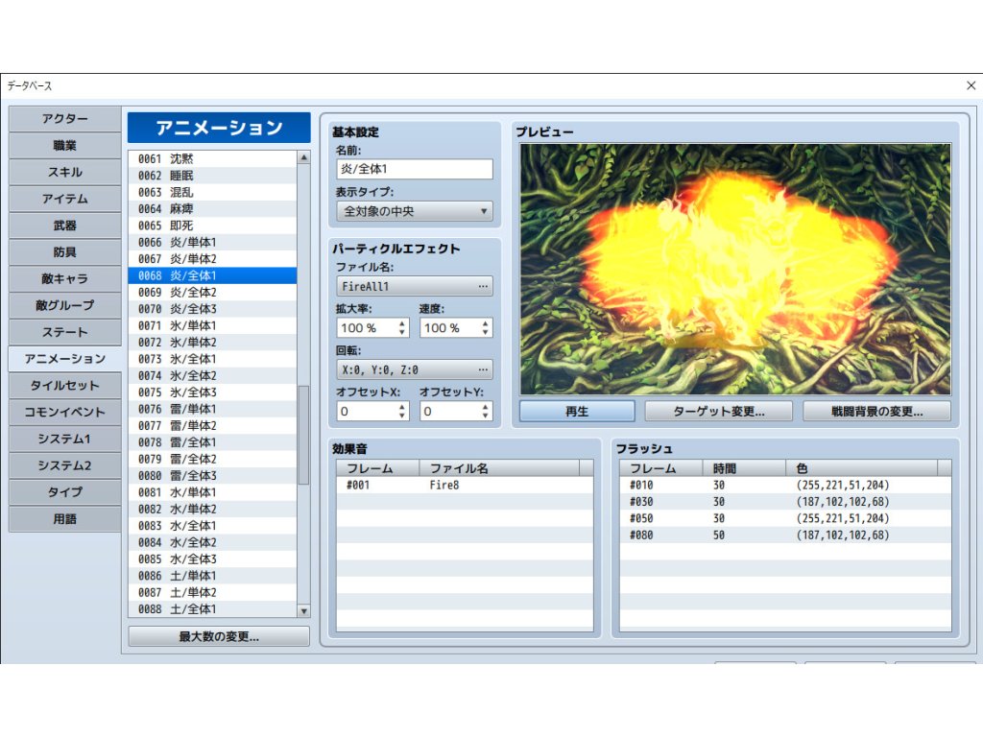Image resolution: width=983 pixels, height=737 pixels.
Task: Decrease the 速度 value with the down arrow
Action: click(x=486, y=333)
